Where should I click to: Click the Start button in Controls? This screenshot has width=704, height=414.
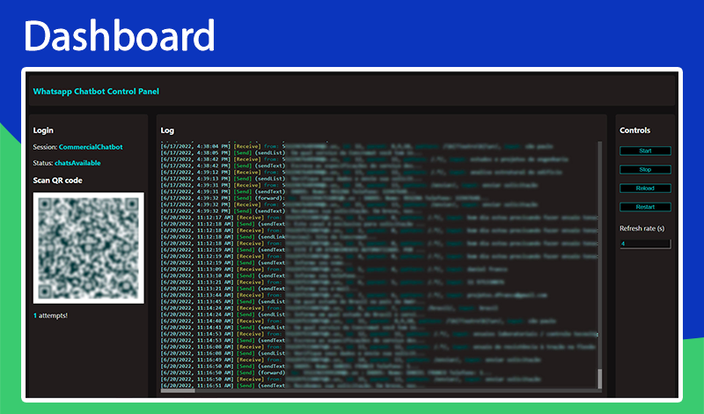(645, 151)
